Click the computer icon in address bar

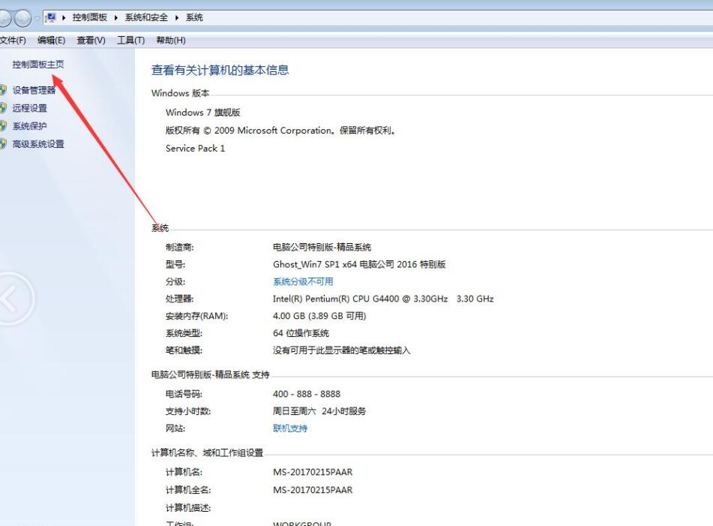(51, 17)
